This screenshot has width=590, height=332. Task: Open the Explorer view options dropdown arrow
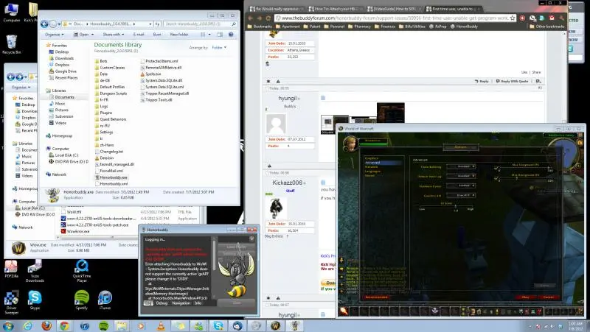[x=209, y=35]
